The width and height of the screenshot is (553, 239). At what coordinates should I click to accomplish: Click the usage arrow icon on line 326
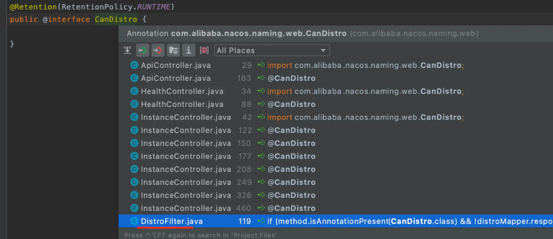coord(261,195)
